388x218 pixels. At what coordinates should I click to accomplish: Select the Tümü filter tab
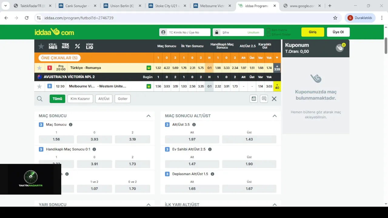click(x=57, y=99)
